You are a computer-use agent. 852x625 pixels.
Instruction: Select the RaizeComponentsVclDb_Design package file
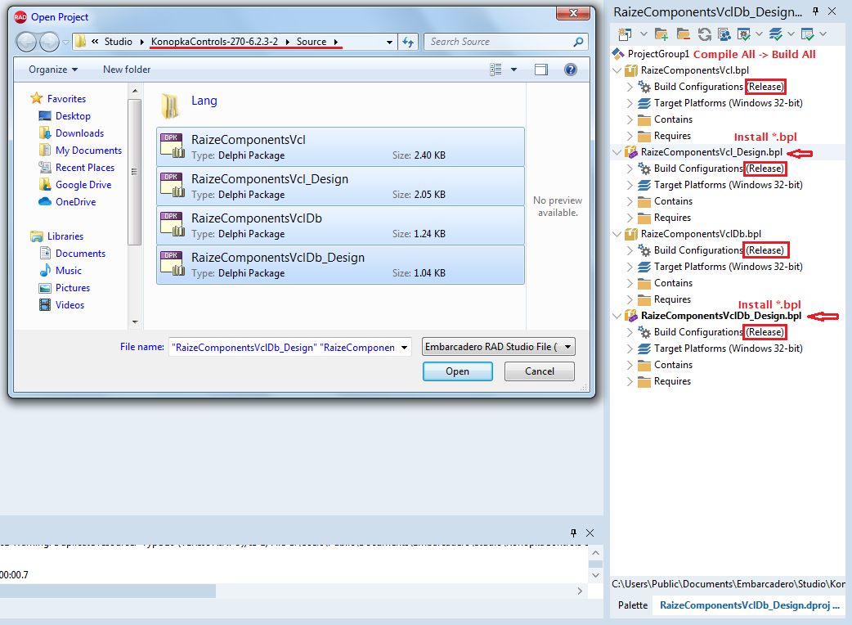click(x=340, y=265)
